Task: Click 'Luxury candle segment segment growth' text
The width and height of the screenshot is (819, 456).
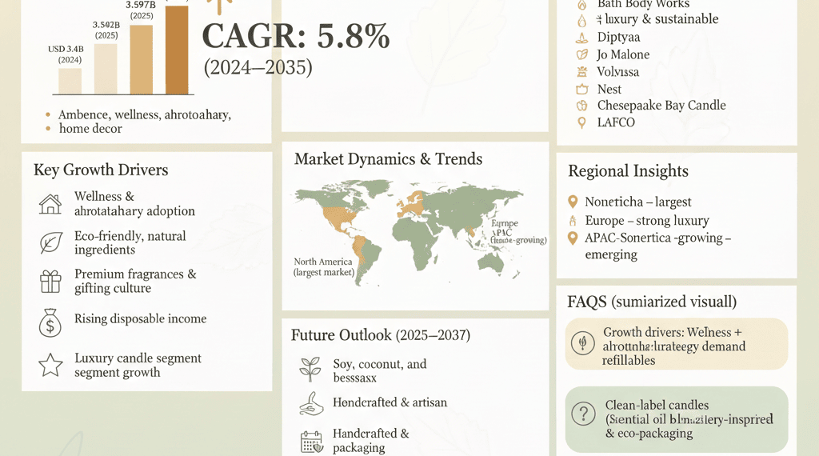Action: point(138,365)
